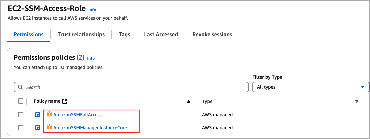Click the orange AmazonSSMFullAccess policy cube icon
370x139 pixels.
pos(49,114)
